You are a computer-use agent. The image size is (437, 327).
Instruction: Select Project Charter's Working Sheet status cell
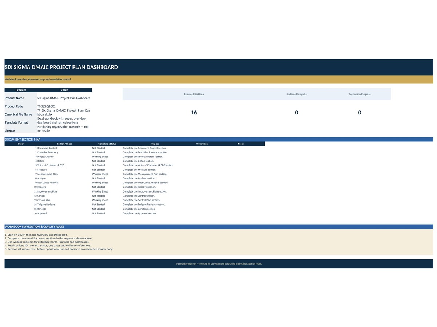(107, 157)
